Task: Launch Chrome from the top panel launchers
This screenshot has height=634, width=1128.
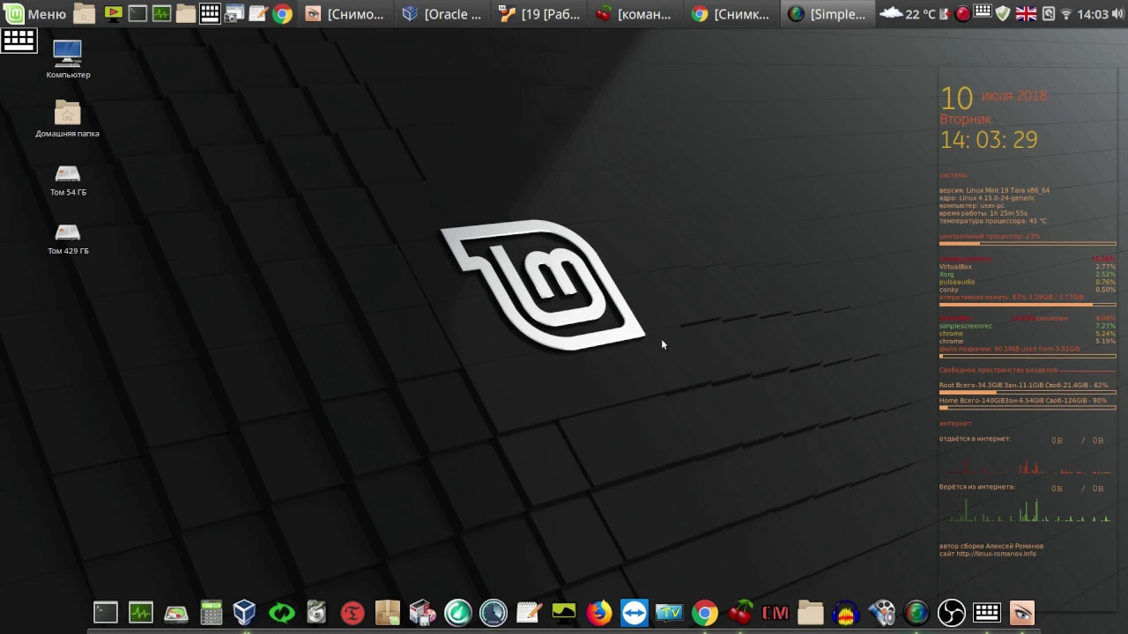Action: [x=282, y=13]
